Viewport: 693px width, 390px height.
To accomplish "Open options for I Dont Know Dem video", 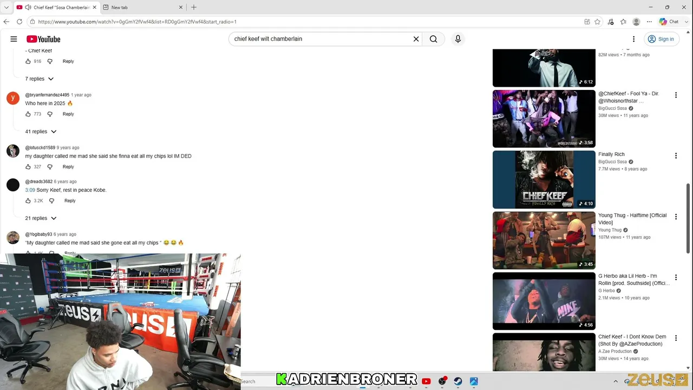I will [676, 338].
